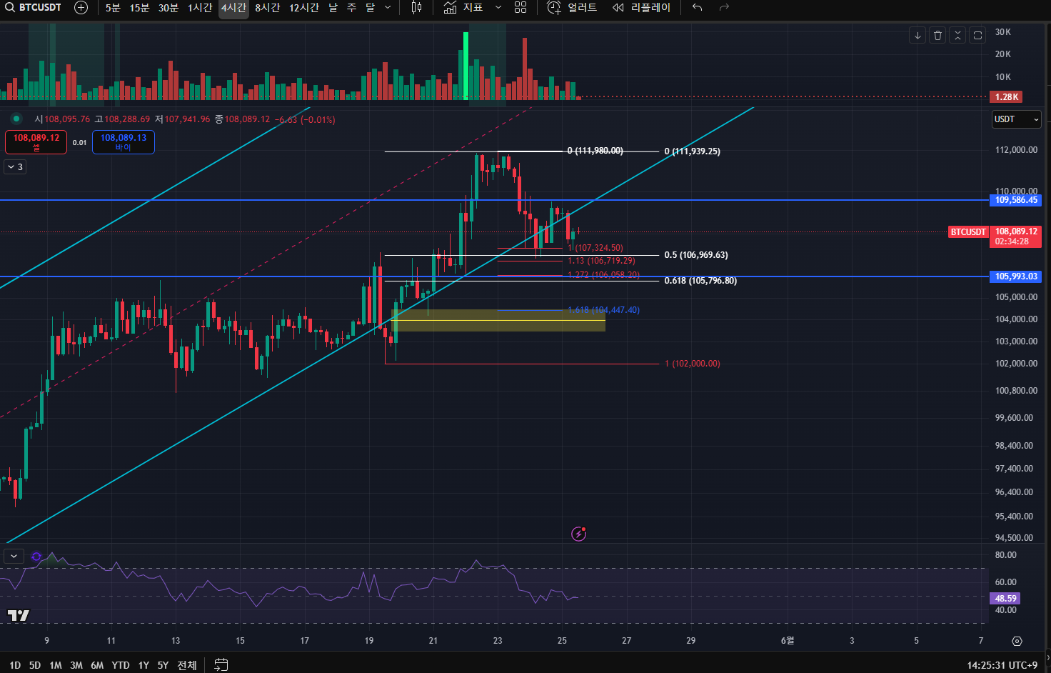Click the 105,993.03 blue price label
The image size is (1051, 673).
tap(1016, 276)
